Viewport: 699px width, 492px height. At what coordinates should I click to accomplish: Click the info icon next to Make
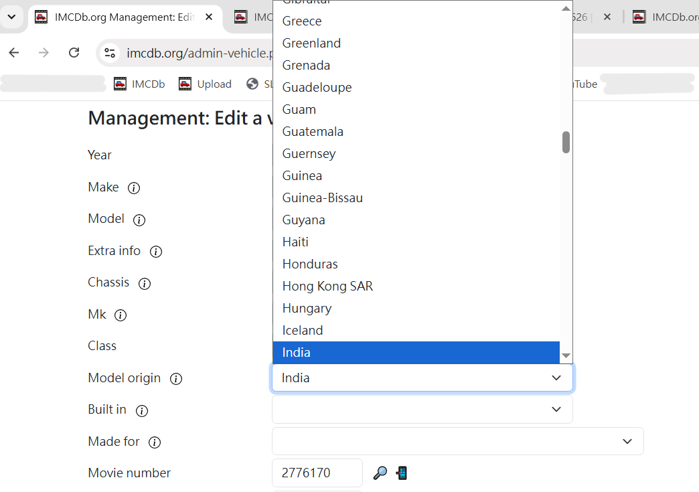134,188
